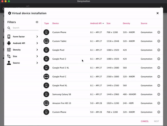Sort devices by Android API column

96,23
